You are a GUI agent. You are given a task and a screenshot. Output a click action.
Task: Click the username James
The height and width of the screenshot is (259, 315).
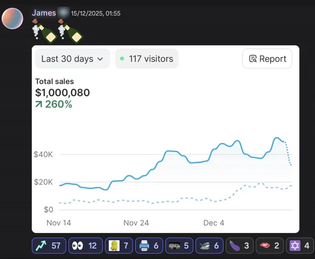pos(44,13)
